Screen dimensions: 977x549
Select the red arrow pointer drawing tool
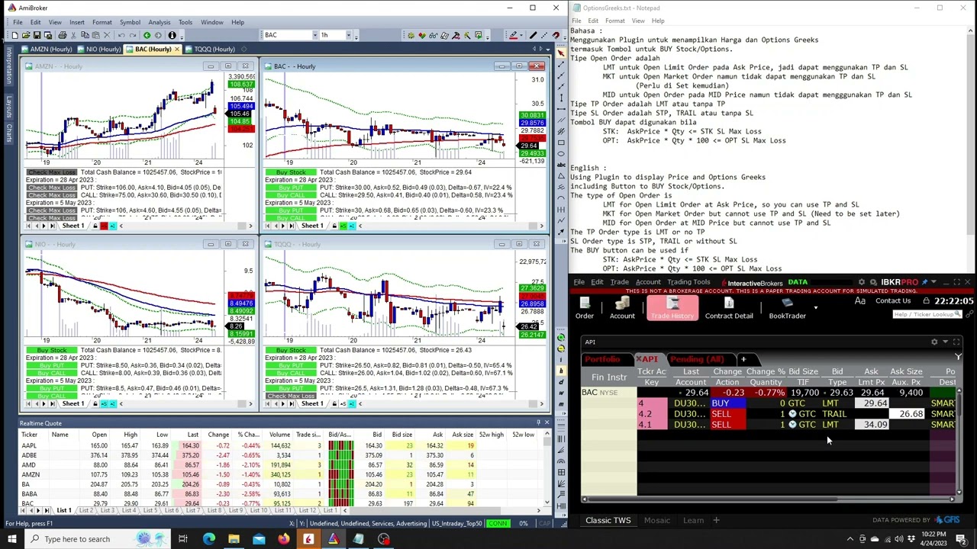[x=561, y=53]
